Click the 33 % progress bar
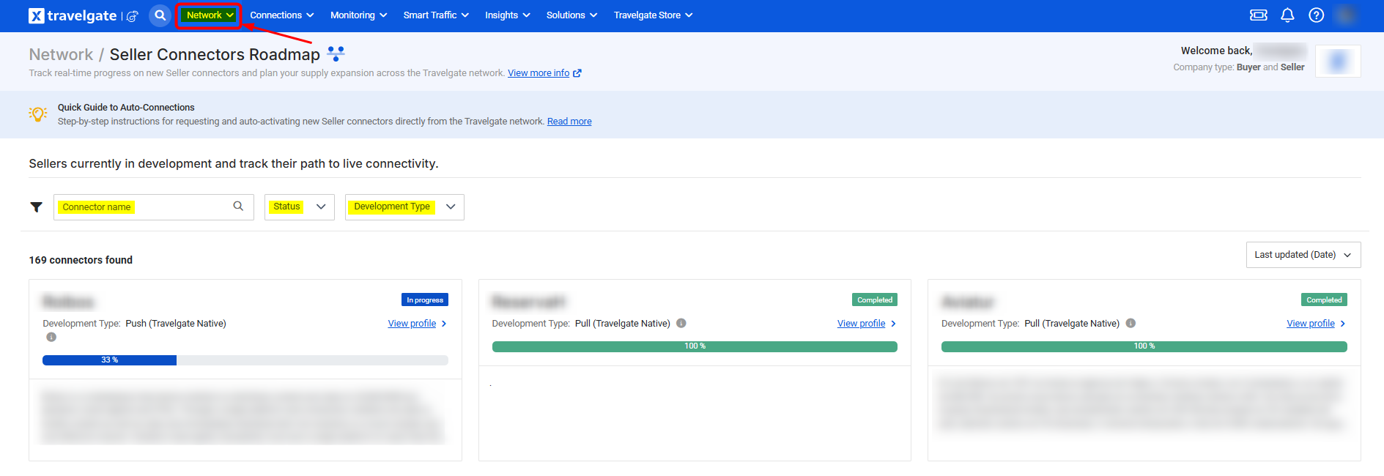Screen dimensions: 1384x476 pyautogui.click(x=245, y=360)
